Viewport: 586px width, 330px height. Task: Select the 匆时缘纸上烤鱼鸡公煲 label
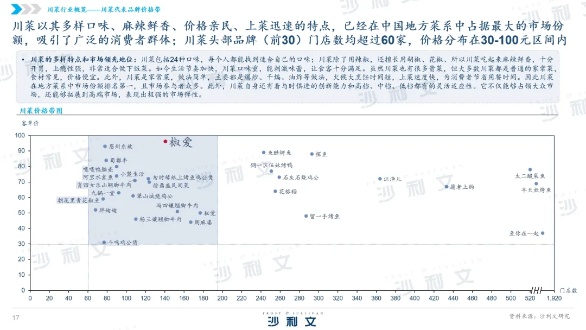coord(183,177)
